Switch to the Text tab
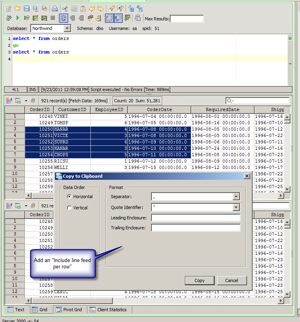This screenshot has height=322, width=300. point(16,310)
